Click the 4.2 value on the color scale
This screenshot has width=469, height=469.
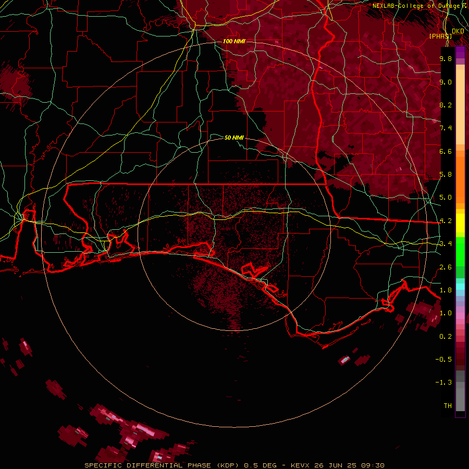pyautogui.click(x=446, y=221)
